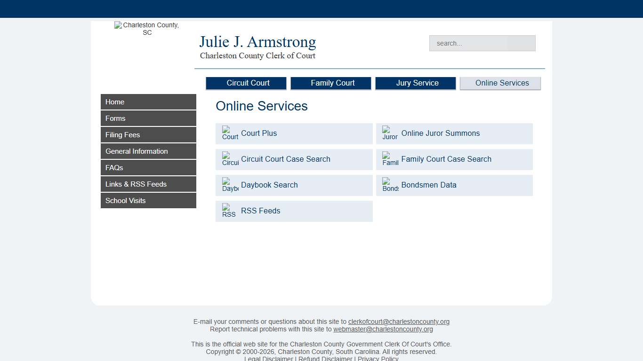Image resolution: width=643 pixels, height=361 pixels.
Task: Open the Legal Disclaimer link
Action: (269, 358)
